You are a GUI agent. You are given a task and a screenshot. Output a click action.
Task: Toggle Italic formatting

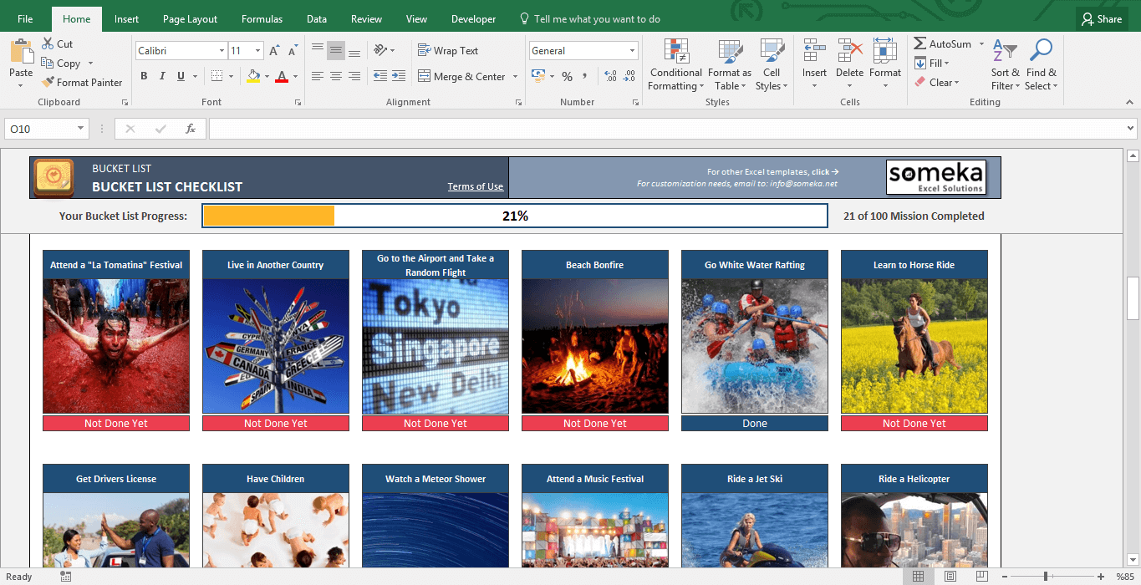(162, 76)
